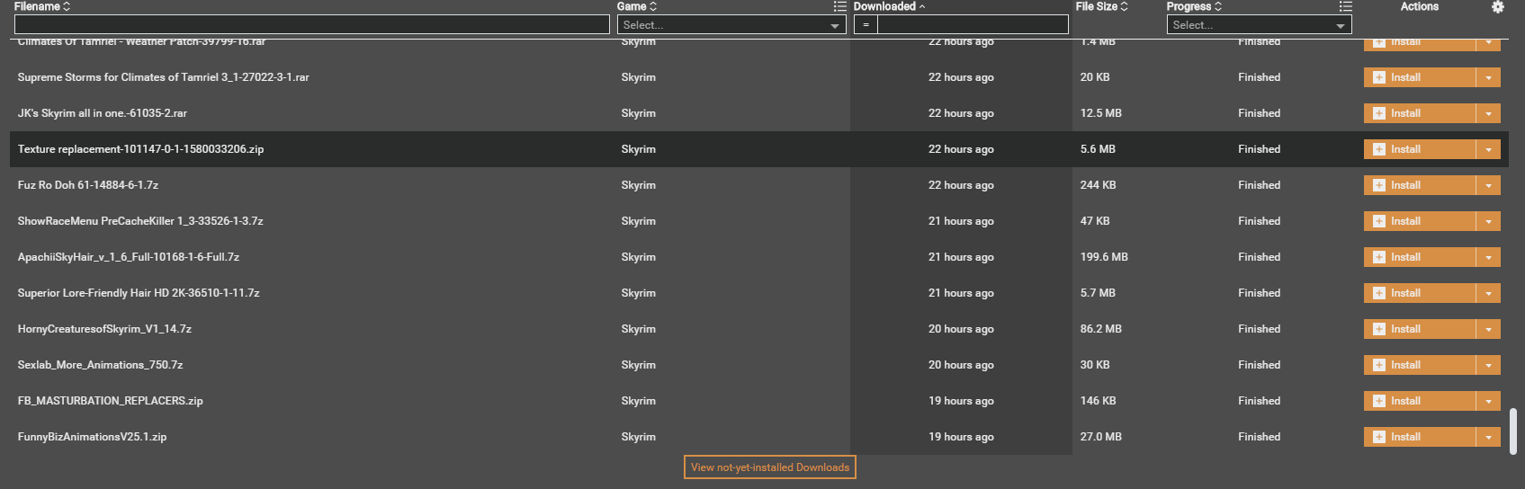Select Superior Lore-Friendly Hair HD 2K filename
Screen dimensions: 1525x489
[x=139, y=293]
